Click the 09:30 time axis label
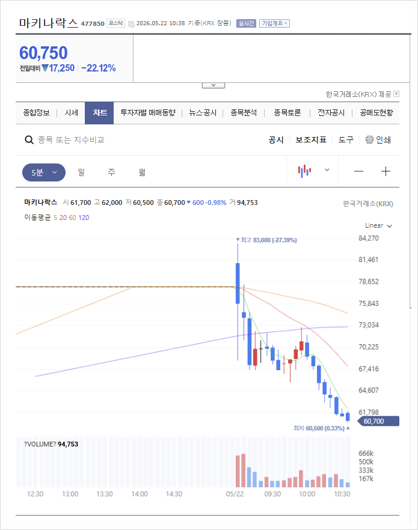The image size is (418, 530). [272, 494]
